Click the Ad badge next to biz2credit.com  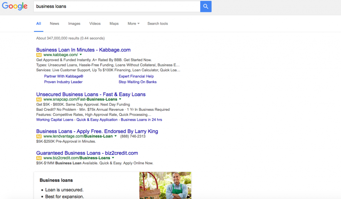[38, 158]
